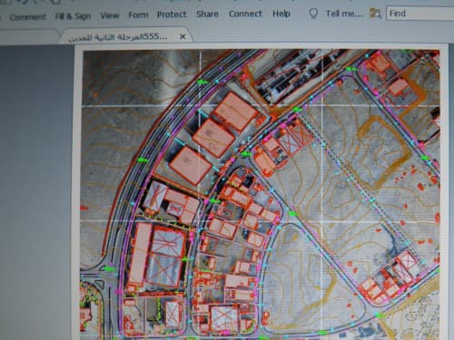Viewport: 454px width, 340px height.
Task: Open the Help menu
Action: click(281, 14)
